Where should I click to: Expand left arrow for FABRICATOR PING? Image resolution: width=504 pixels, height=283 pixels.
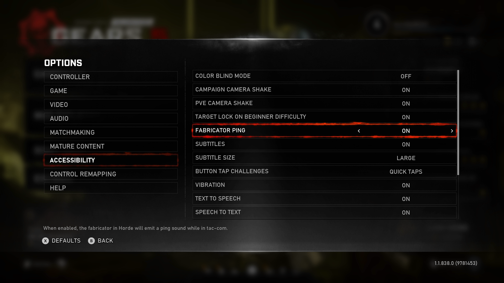click(359, 130)
